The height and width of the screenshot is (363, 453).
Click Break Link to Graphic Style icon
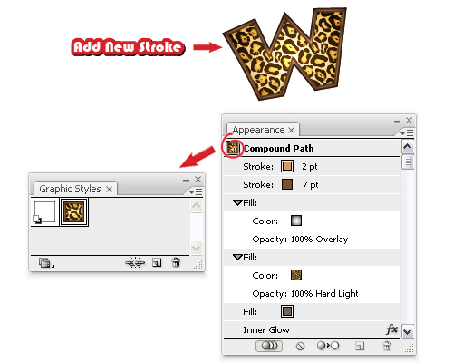pos(135,262)
